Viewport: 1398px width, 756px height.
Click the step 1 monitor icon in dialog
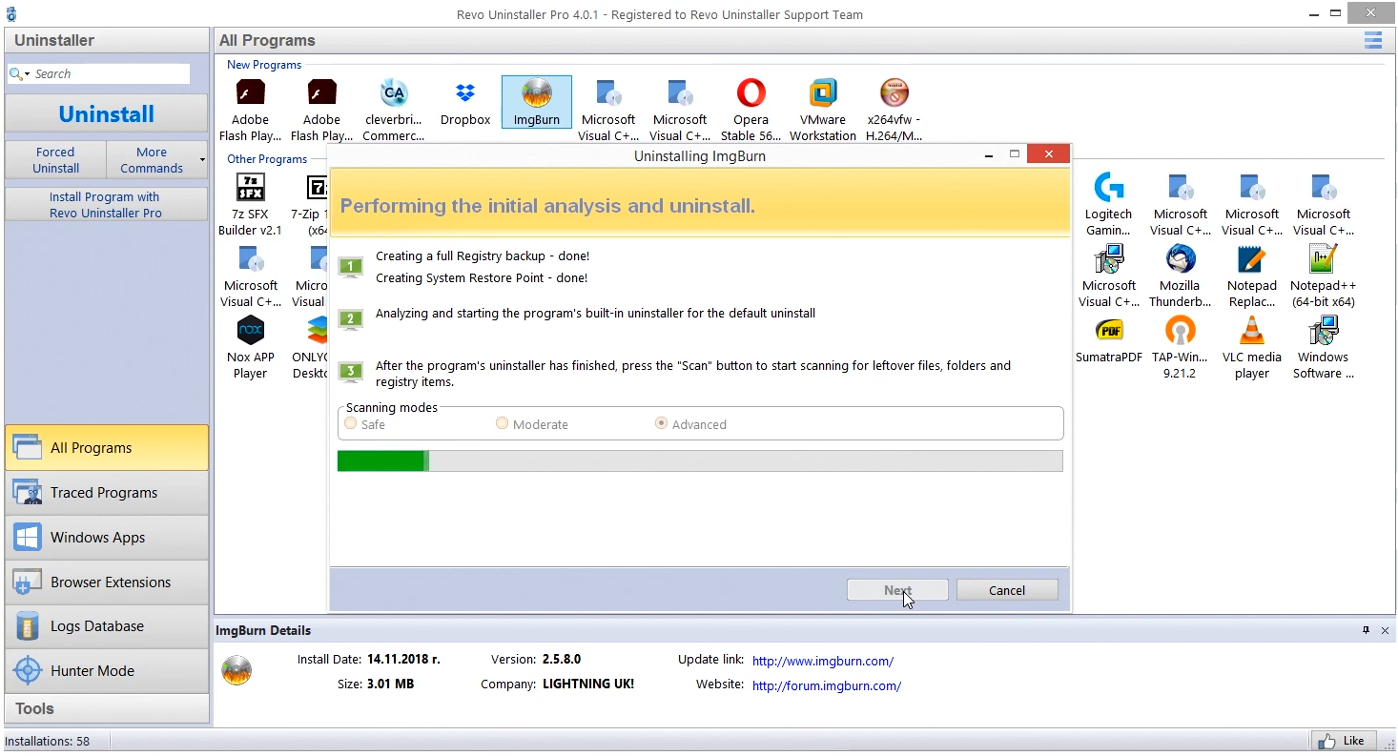[x=351, y=267]
